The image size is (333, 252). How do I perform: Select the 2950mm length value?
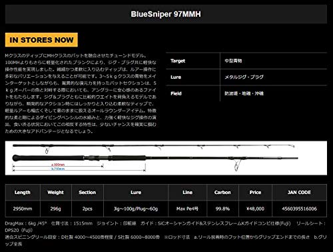pyautogui.click(x=23, y=209)
